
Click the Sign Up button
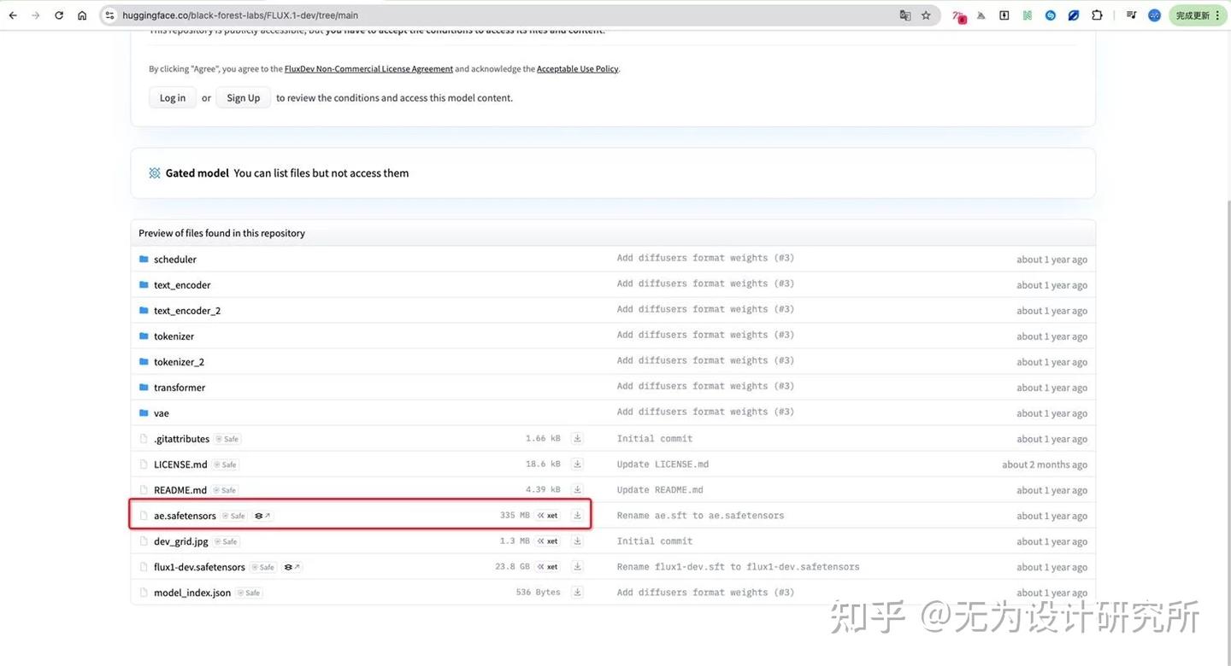pos(244,98)
